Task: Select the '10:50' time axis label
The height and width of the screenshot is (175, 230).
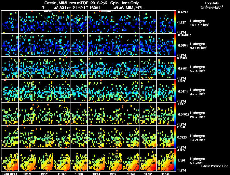Action: [114, 174]
